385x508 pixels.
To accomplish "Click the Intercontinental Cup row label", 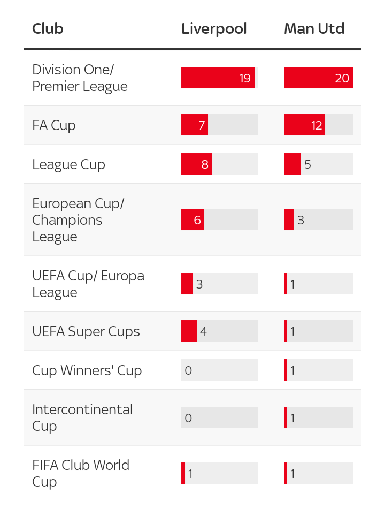I will (82, 418).
